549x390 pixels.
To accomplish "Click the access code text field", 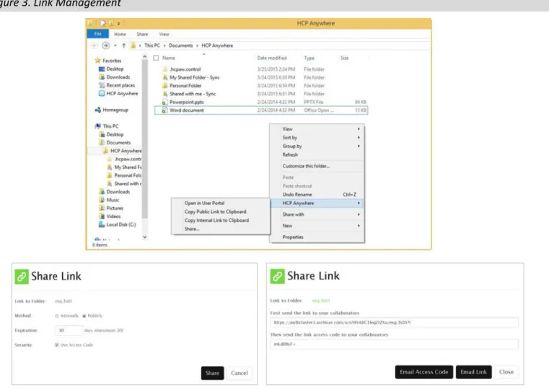I will tap(394, 344).
